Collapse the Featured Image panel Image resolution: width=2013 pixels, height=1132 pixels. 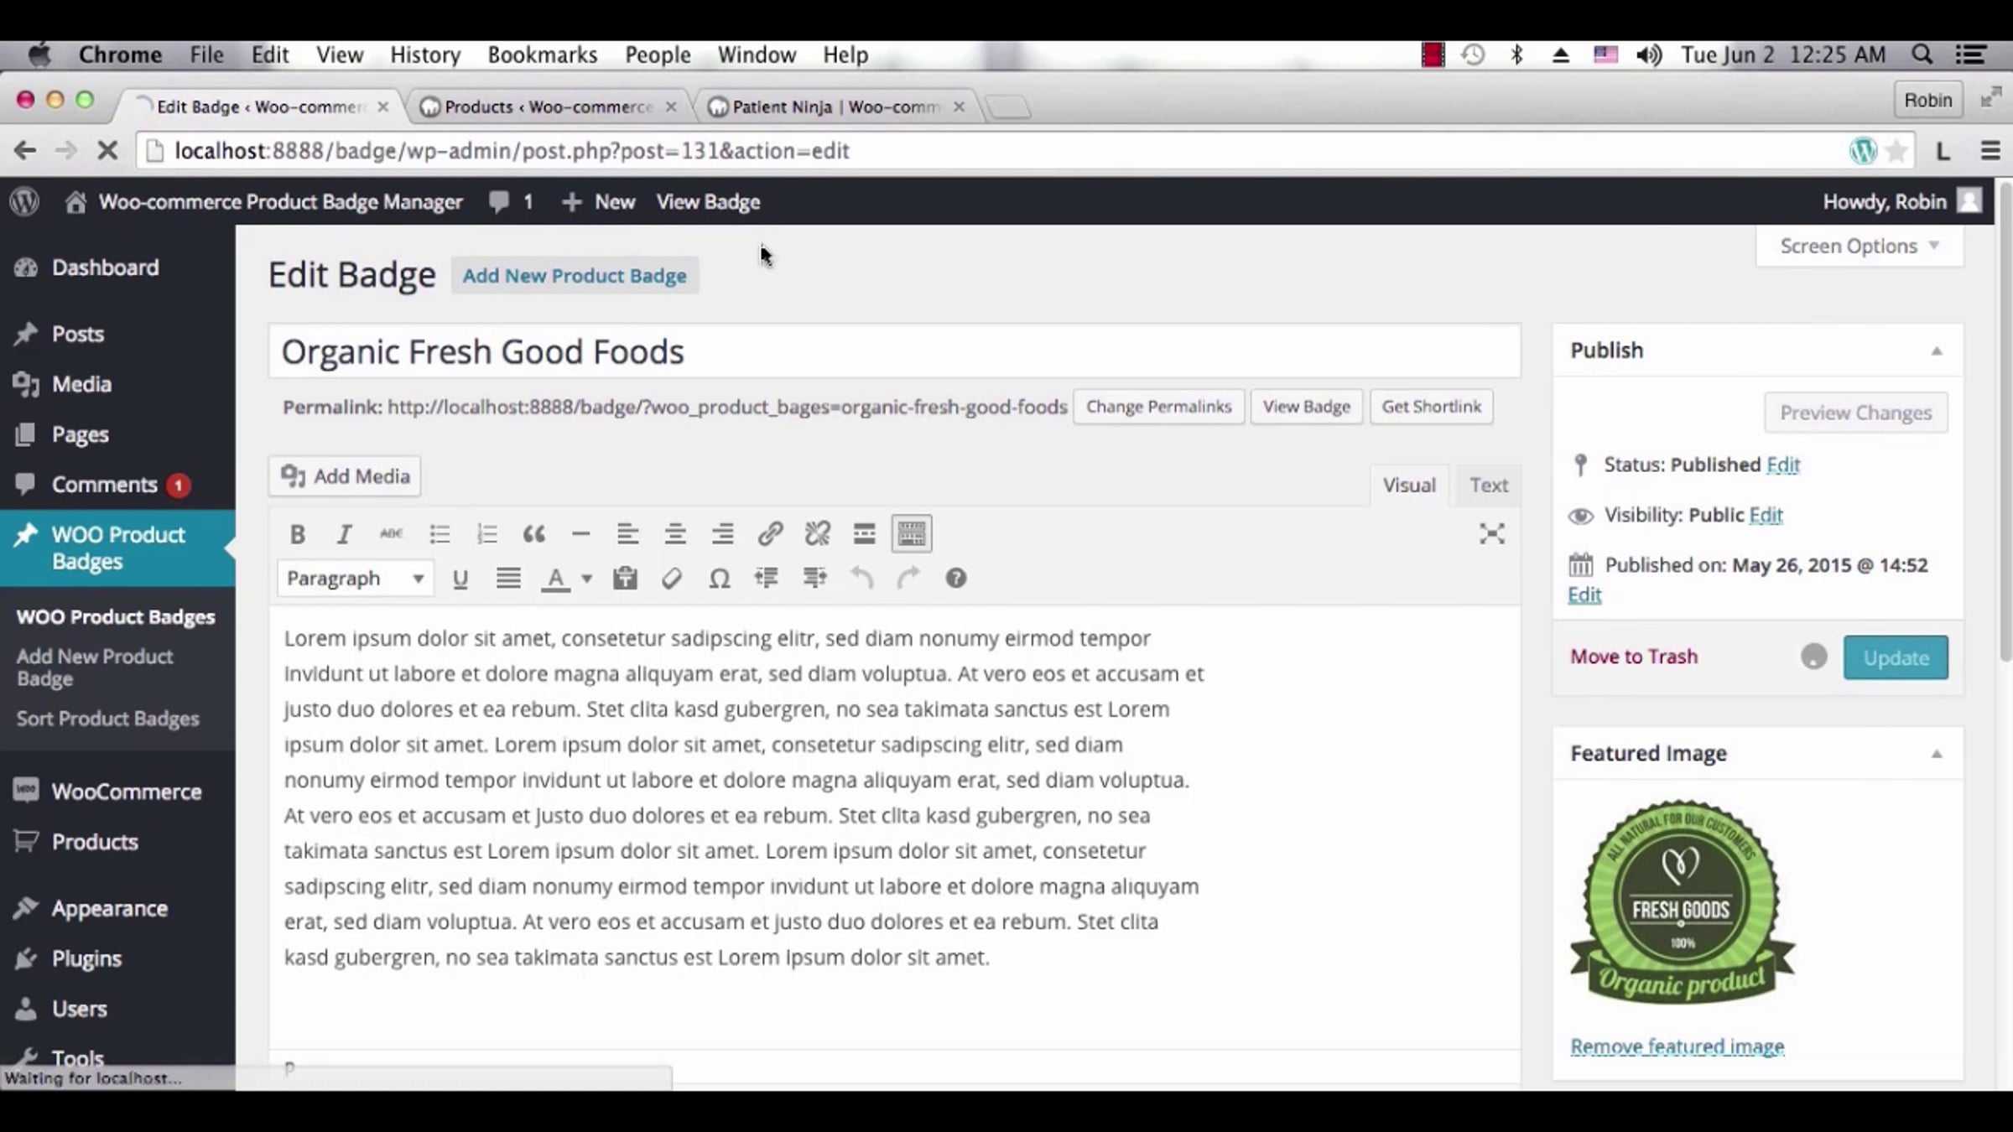point(1937,754)
